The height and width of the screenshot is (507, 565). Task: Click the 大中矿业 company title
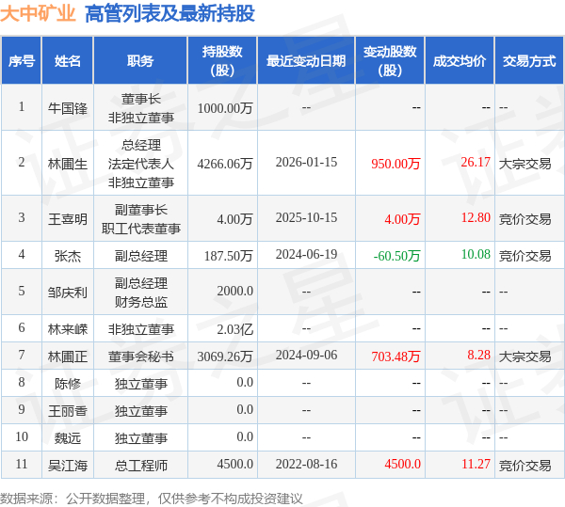(38, 13)
